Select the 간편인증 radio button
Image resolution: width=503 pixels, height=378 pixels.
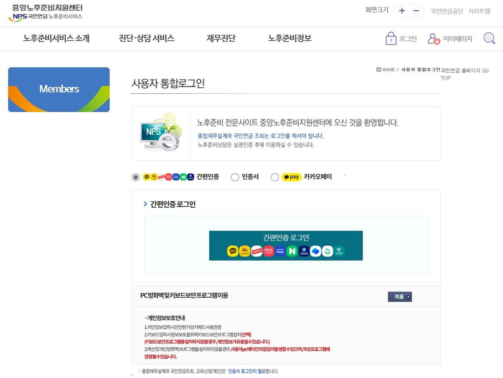pos(135,177)
